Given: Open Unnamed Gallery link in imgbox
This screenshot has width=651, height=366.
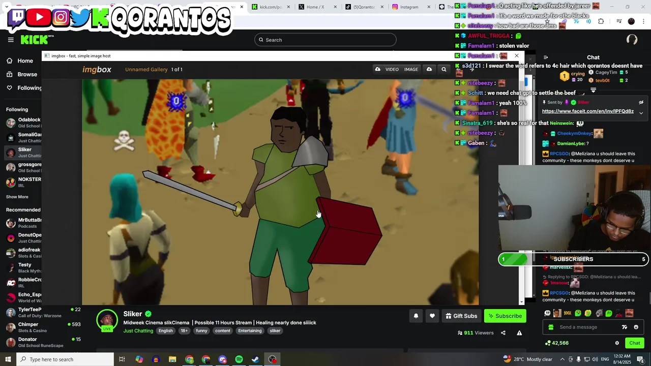Looking at the screenshot, I should pos(146,70).
